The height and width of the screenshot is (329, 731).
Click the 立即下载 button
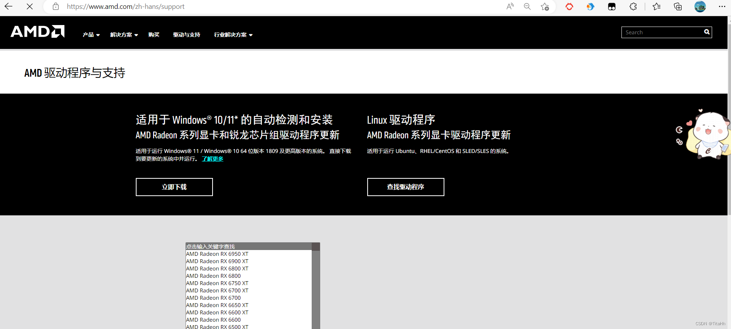[x=174, y=187]
